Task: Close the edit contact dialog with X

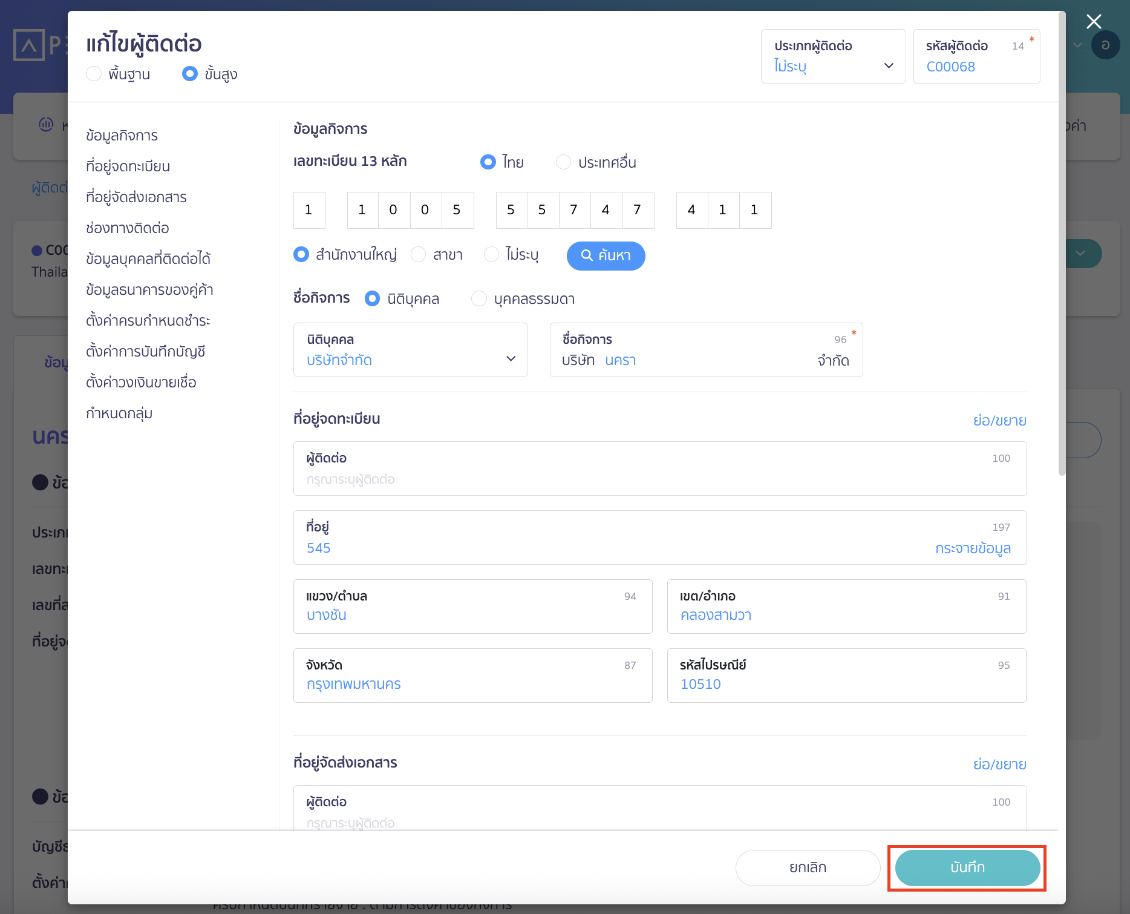Action: (1093, 22)
